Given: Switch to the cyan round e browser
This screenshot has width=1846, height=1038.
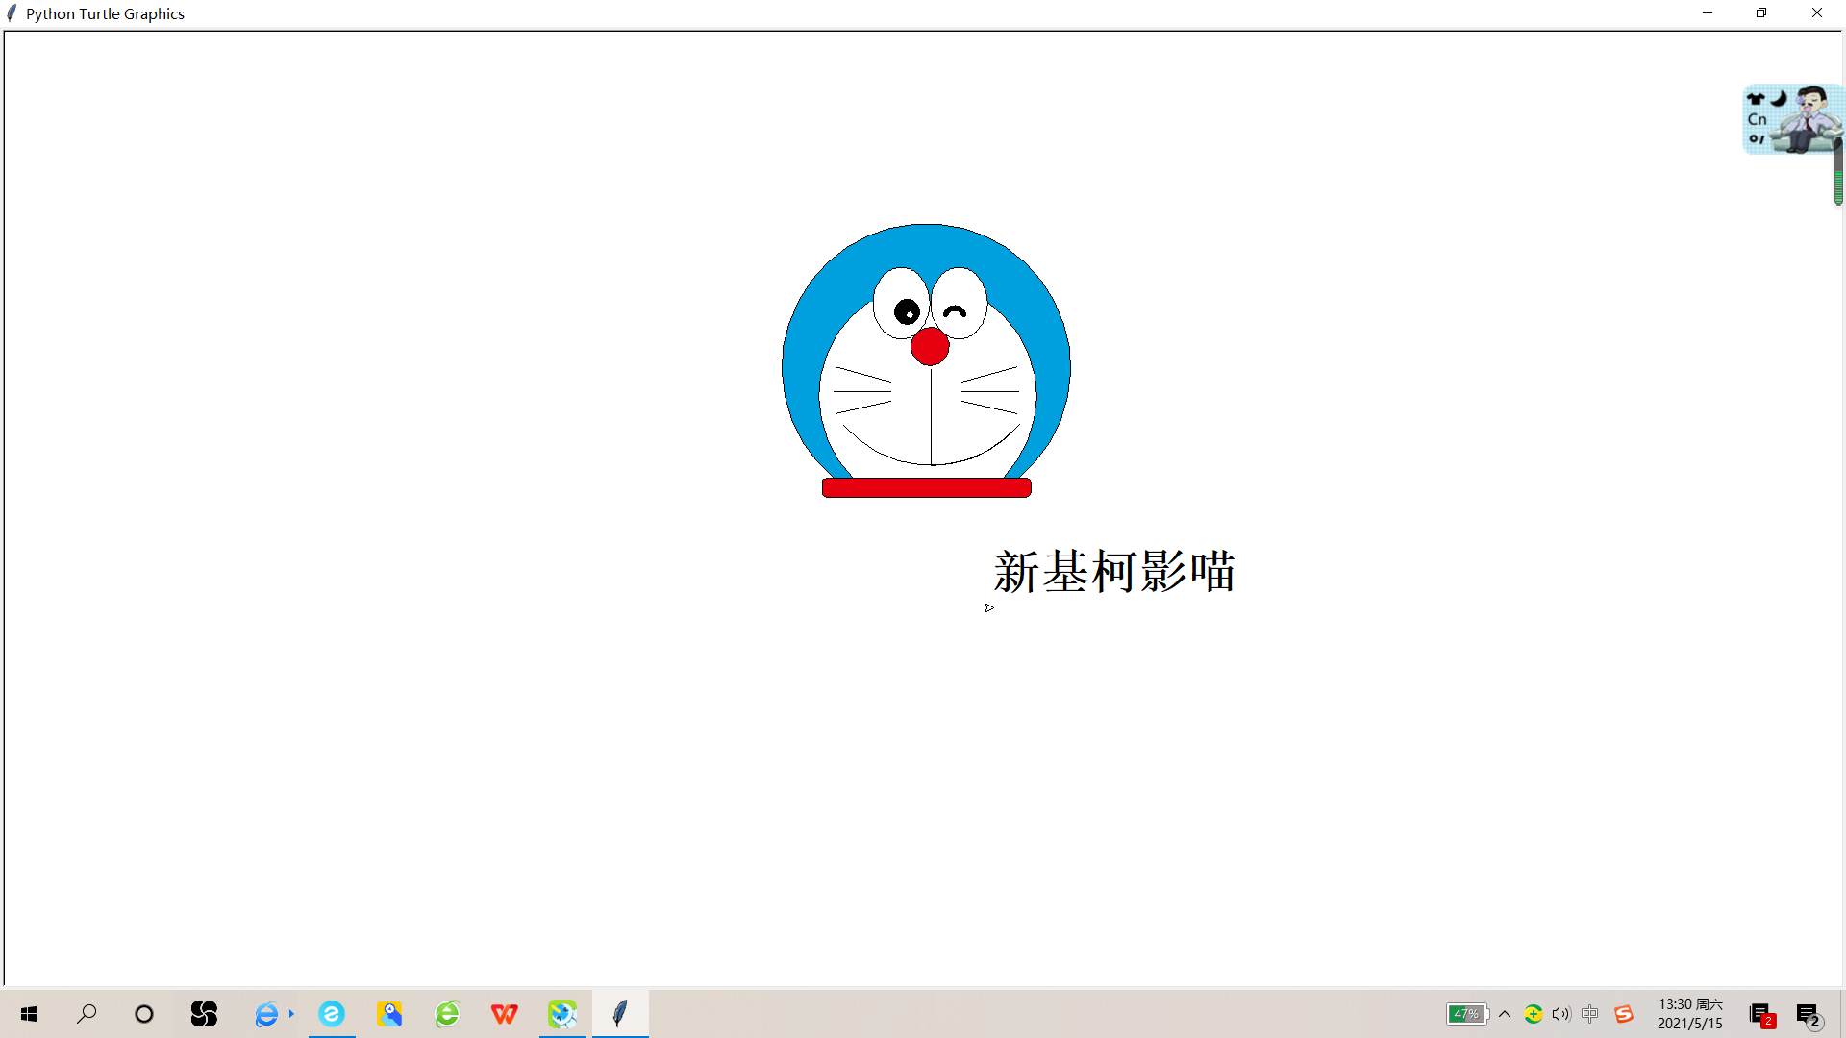Looking at the screenshot, I should pos(332,1014).
